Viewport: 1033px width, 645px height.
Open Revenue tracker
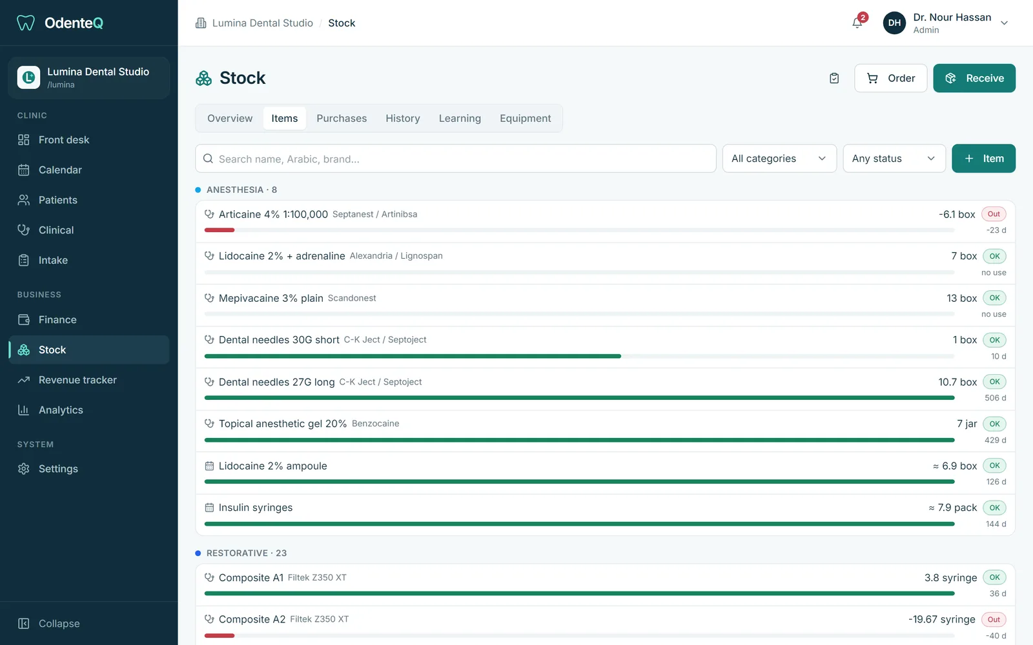(x=89, y=380)
